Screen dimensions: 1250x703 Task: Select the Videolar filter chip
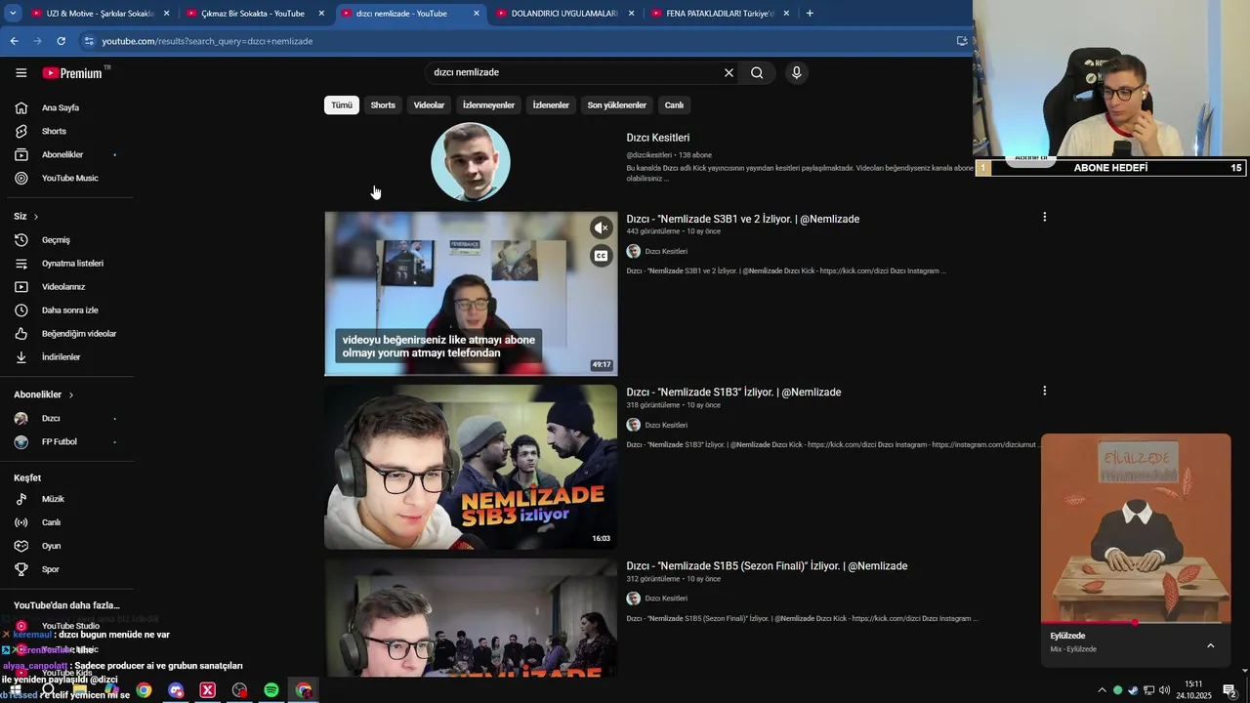pos(429,104)
